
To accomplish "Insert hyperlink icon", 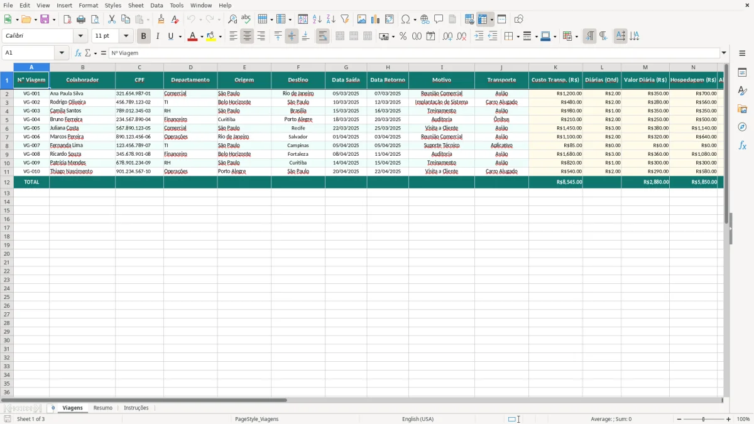I will click(425, 19).
